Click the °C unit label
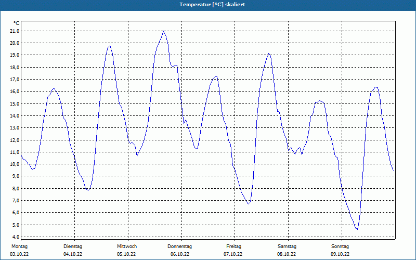Screen dimensions: 416x260 (x=16, y=23)
